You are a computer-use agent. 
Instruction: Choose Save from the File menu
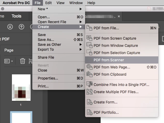[59, 35]
